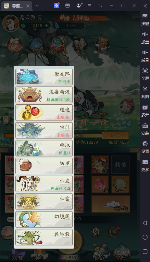The image size is (150, 262).
Task: Select 装备精炼 from the popup list
Action: pos(44,95)
